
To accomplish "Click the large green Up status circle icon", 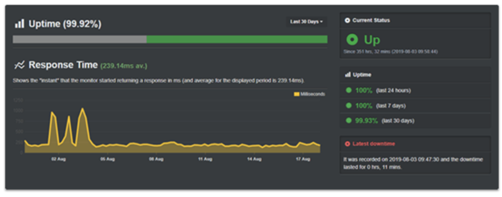I will 352,40.
